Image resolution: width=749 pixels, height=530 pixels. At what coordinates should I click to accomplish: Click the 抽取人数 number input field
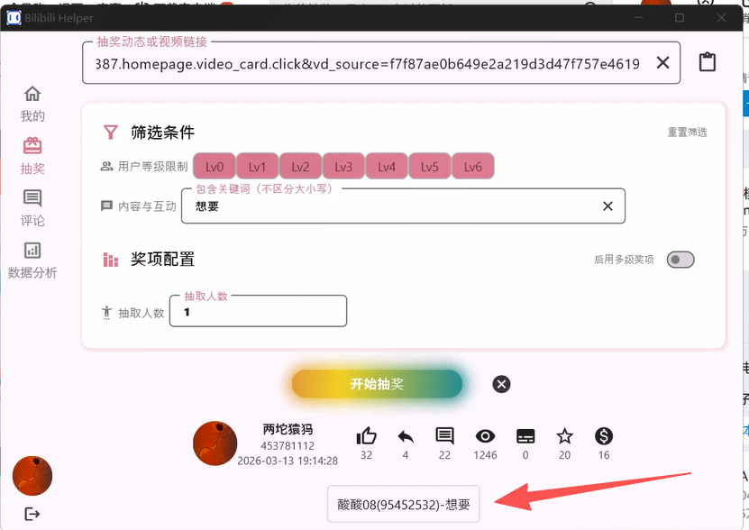pyautogui.click(x=258, y=311)
